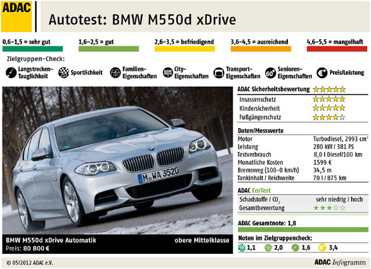The height and width of the screenshot is (269, 371).
Task: Click the 'Preis: 80 800 €' text
Action: point(28,249)
